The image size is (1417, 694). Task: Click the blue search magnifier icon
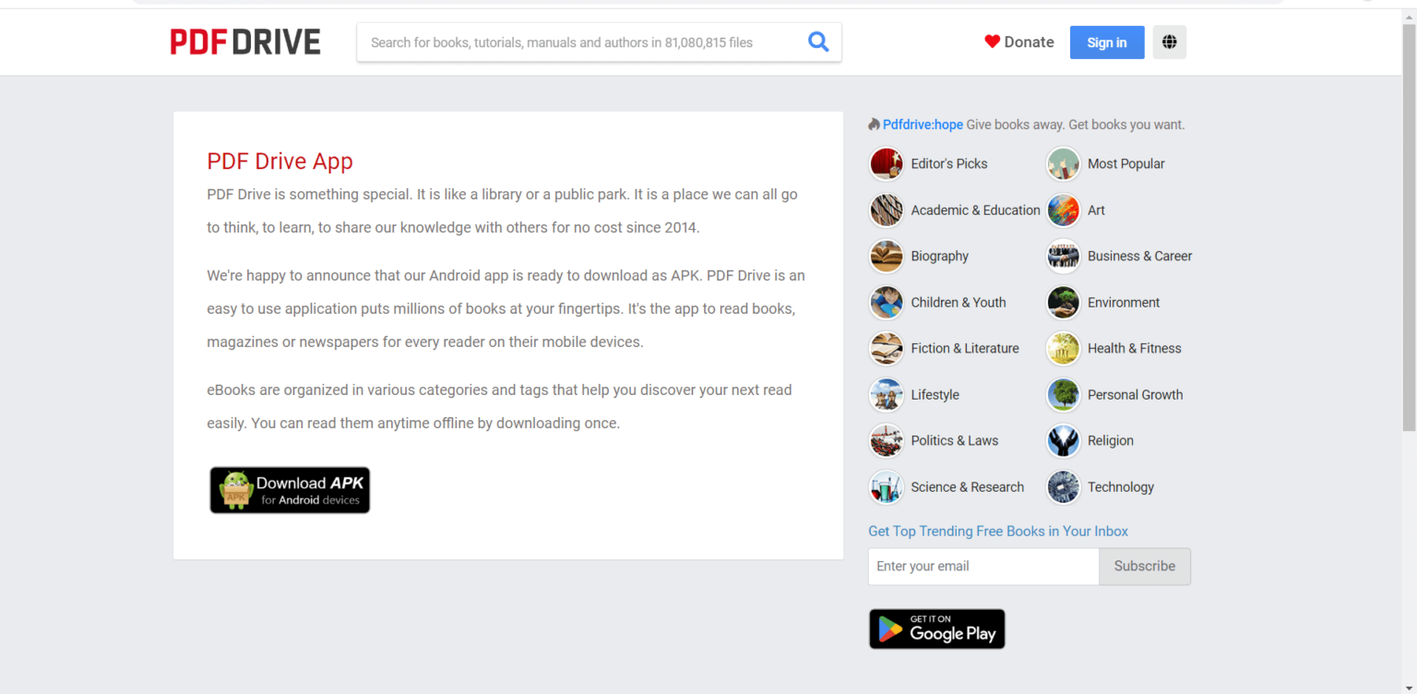818,42
